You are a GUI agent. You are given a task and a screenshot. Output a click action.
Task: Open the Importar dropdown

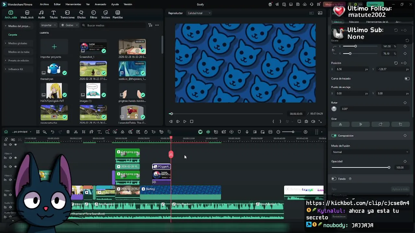tap(49, 25)
